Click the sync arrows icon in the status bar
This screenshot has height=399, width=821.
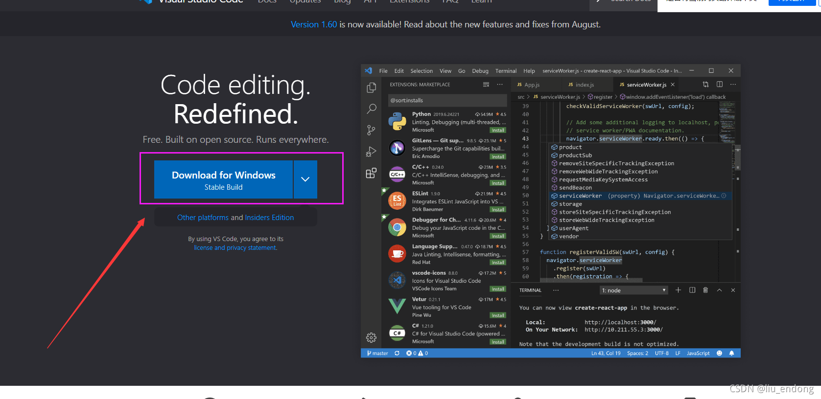coord(397,353)
